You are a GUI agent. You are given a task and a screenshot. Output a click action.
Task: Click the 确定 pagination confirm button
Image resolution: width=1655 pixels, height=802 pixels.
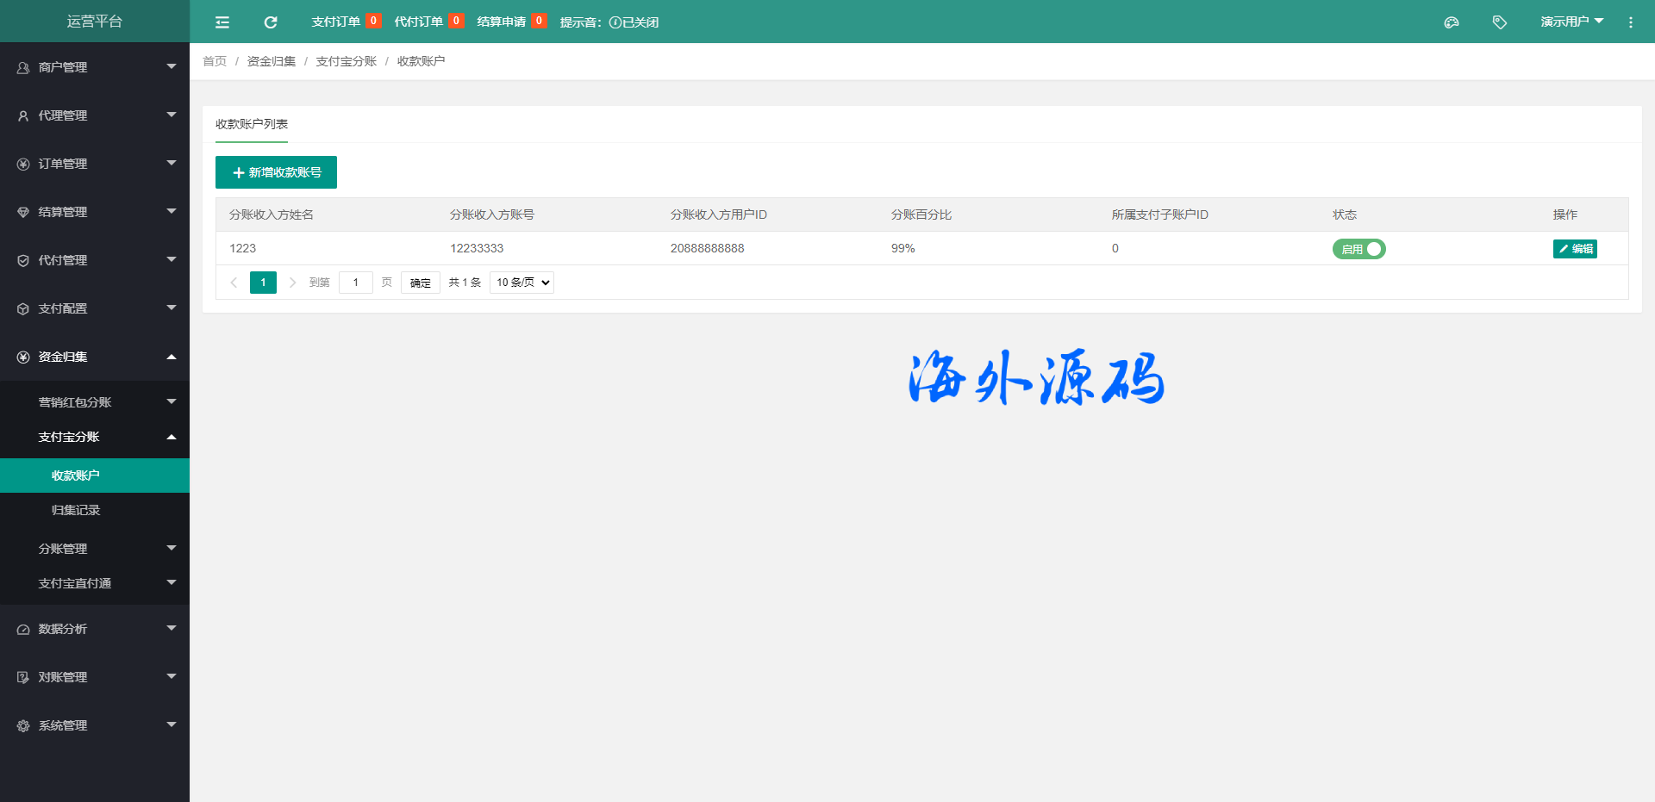421,283
